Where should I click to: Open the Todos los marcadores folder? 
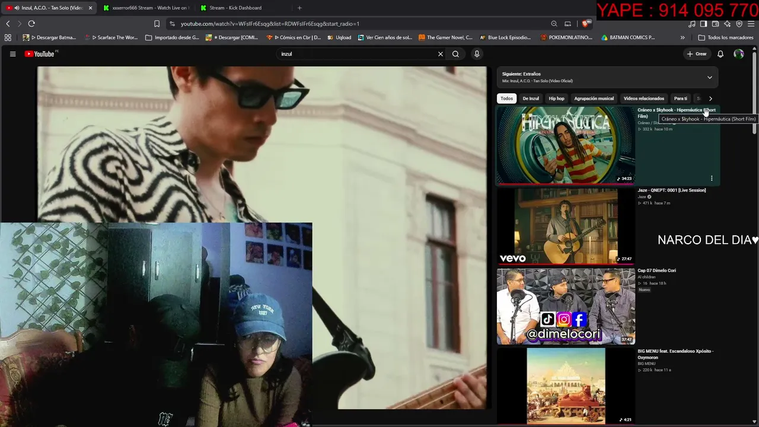[726, 37]
